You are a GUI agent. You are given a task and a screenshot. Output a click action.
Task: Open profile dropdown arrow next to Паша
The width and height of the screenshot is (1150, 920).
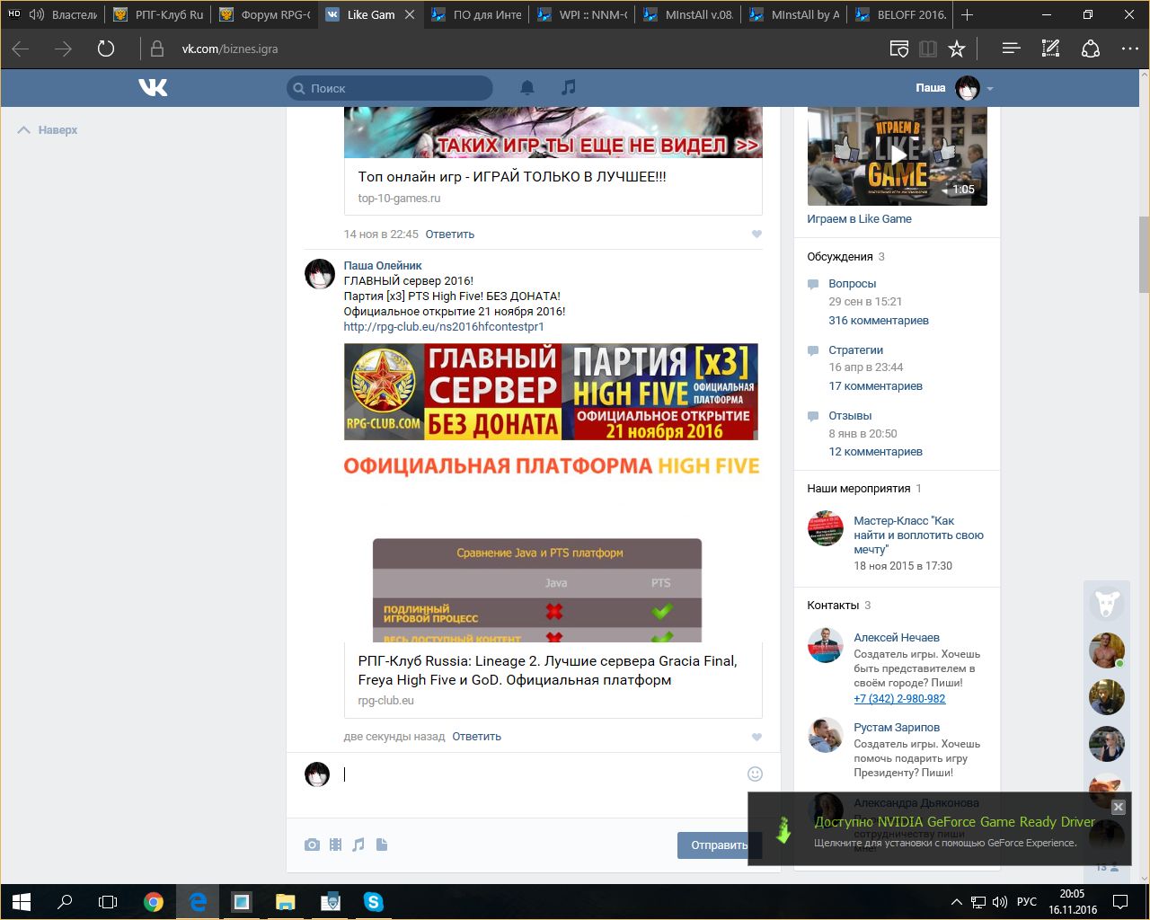[990, 89]
